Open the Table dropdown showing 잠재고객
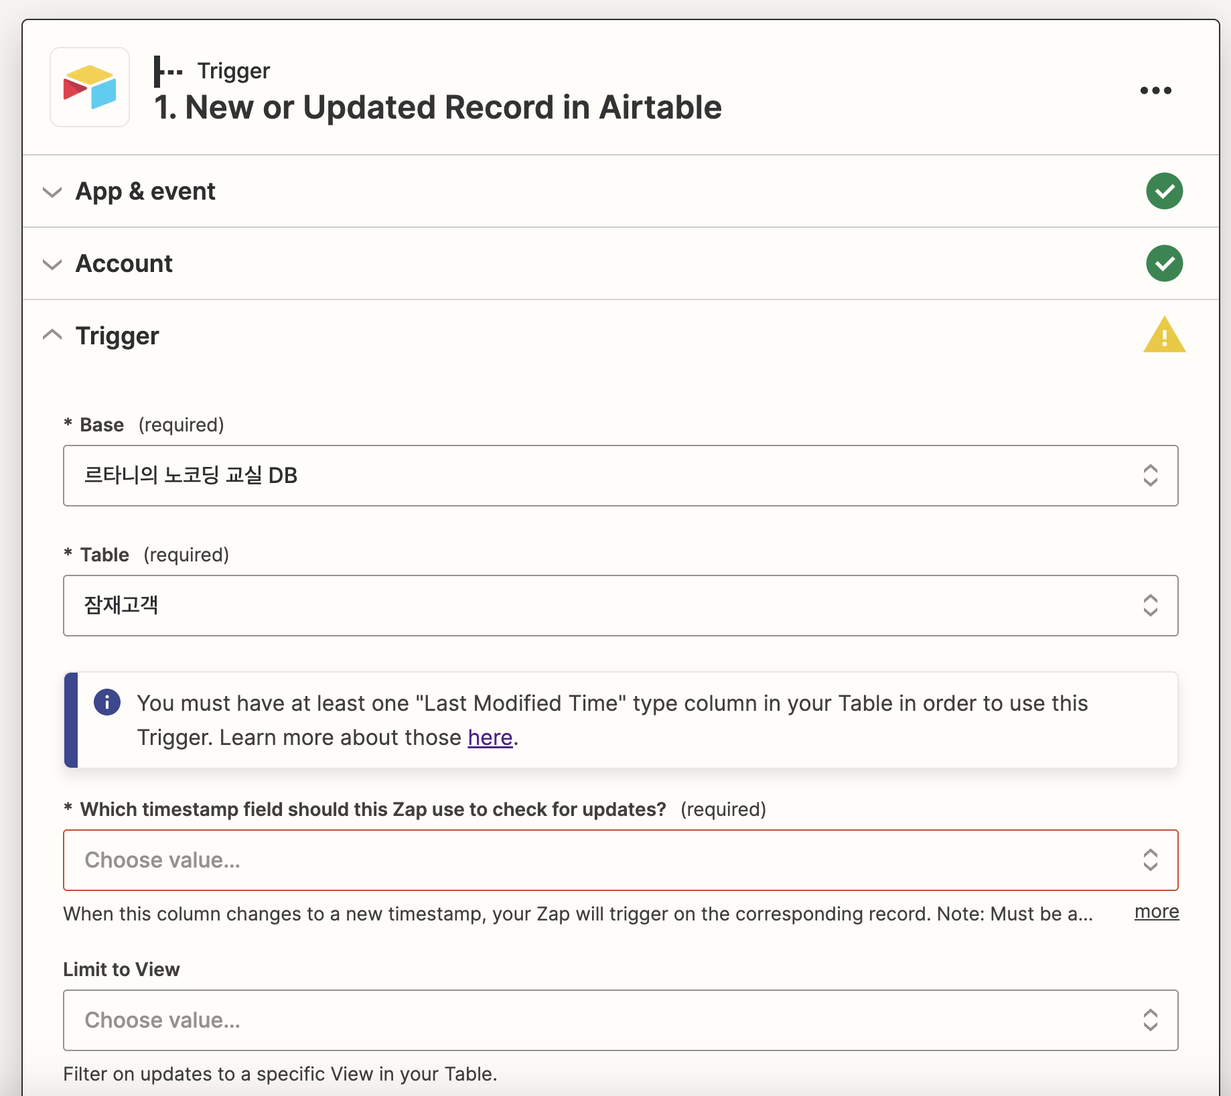The image size is (1231, 1096). tap(620, 606)
